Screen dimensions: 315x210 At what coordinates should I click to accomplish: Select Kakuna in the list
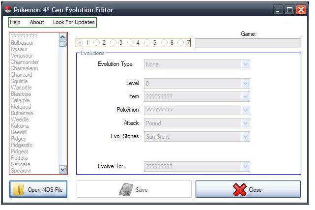[x=20, y=126]
